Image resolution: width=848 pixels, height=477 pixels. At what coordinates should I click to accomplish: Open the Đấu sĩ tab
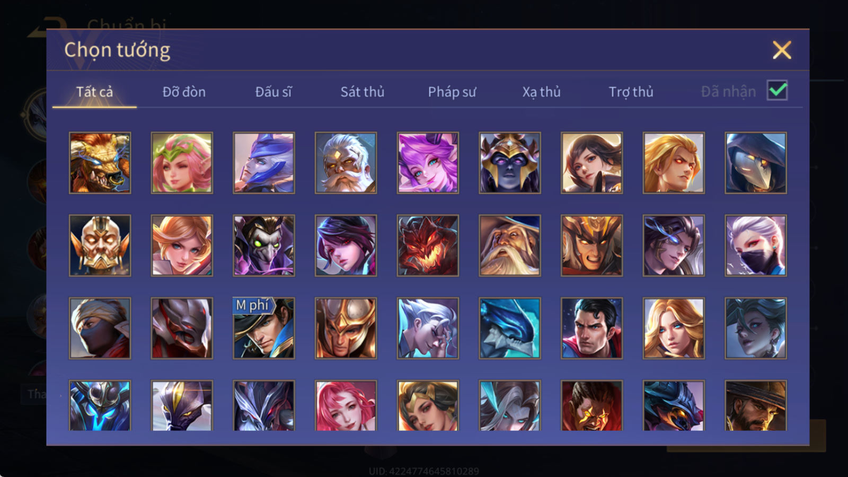coord(273,92)
